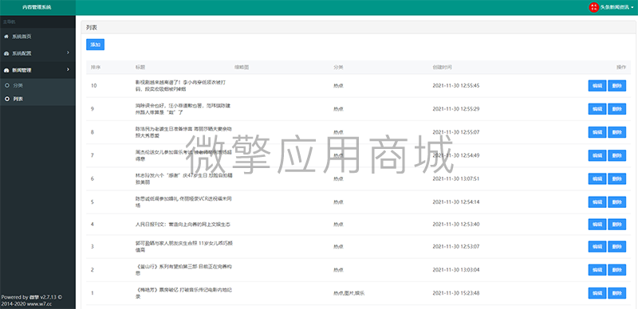Click the 创建时间 column header
The height and width of the screenshot is (309, 638).
pyautogui.click(x=442, y=67)
